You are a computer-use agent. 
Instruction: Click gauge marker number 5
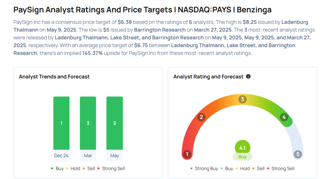click(298, 154)
